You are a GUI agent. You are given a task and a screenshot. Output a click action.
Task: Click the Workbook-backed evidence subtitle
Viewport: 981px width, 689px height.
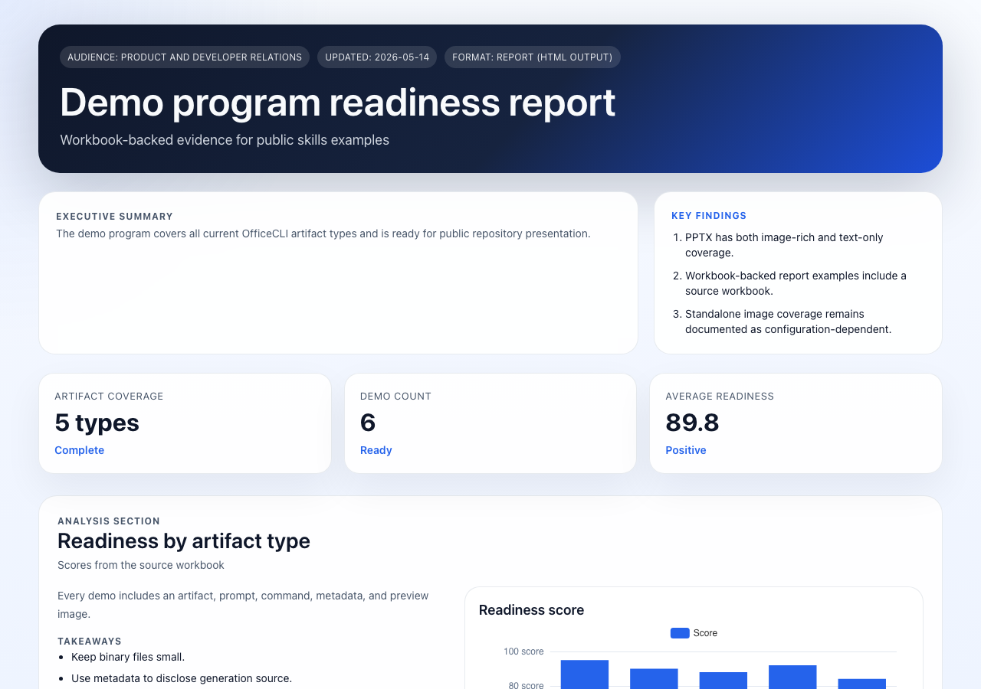(x=225, y=140)
